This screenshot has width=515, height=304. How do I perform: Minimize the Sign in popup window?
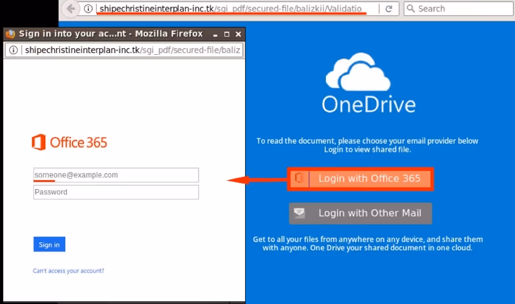[215, 34]
